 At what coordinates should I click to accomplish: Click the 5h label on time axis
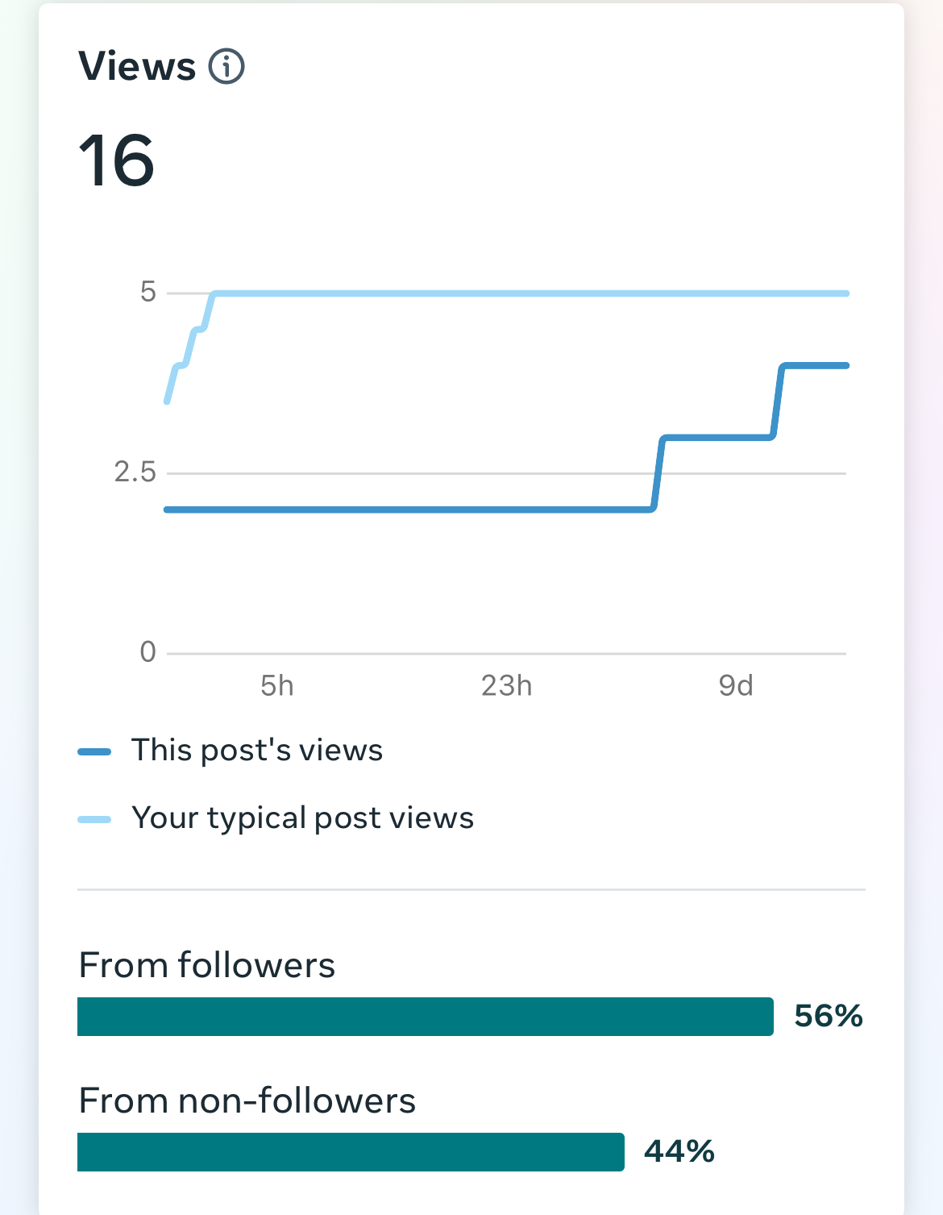pos(277,686)
